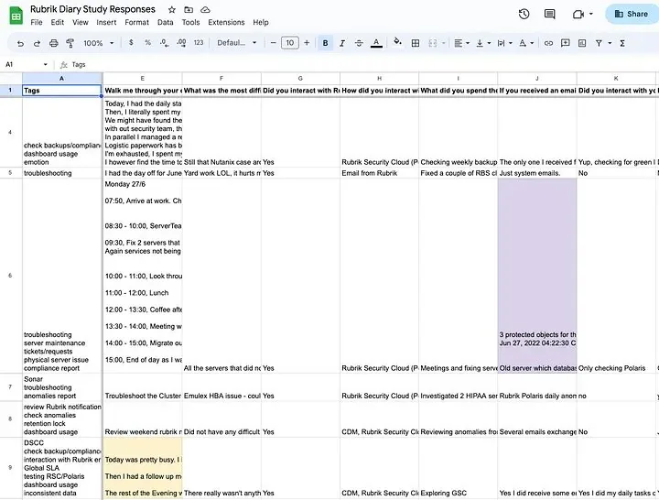Click the Undo arrow icon
659x500 pixels.
20,43
